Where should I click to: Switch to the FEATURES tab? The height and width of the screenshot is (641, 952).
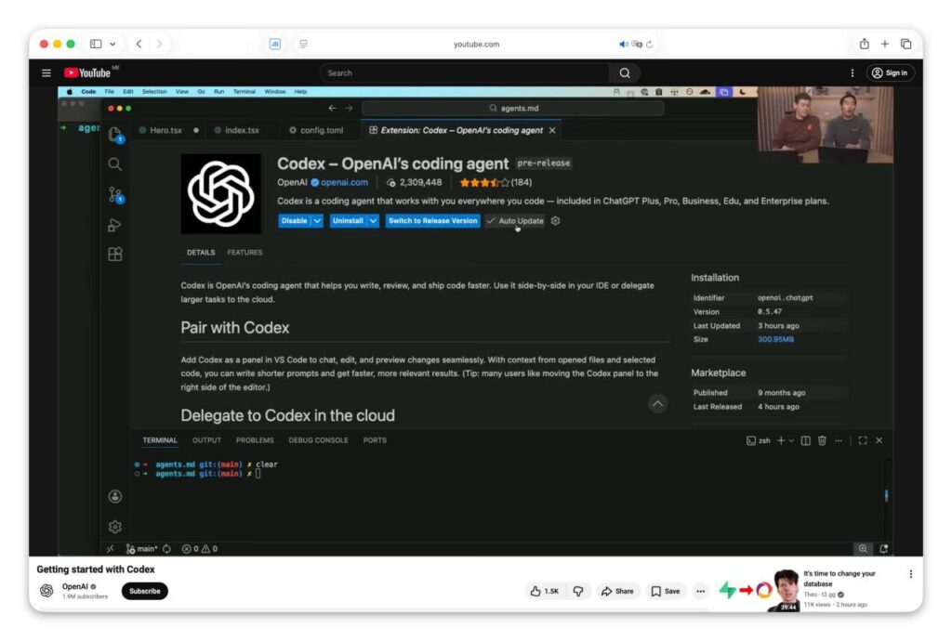[245, 252]
